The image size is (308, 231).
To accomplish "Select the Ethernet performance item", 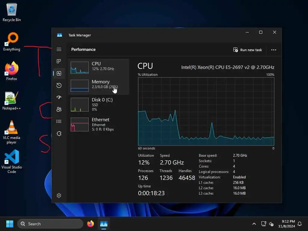I will click(x=99, y=124).
